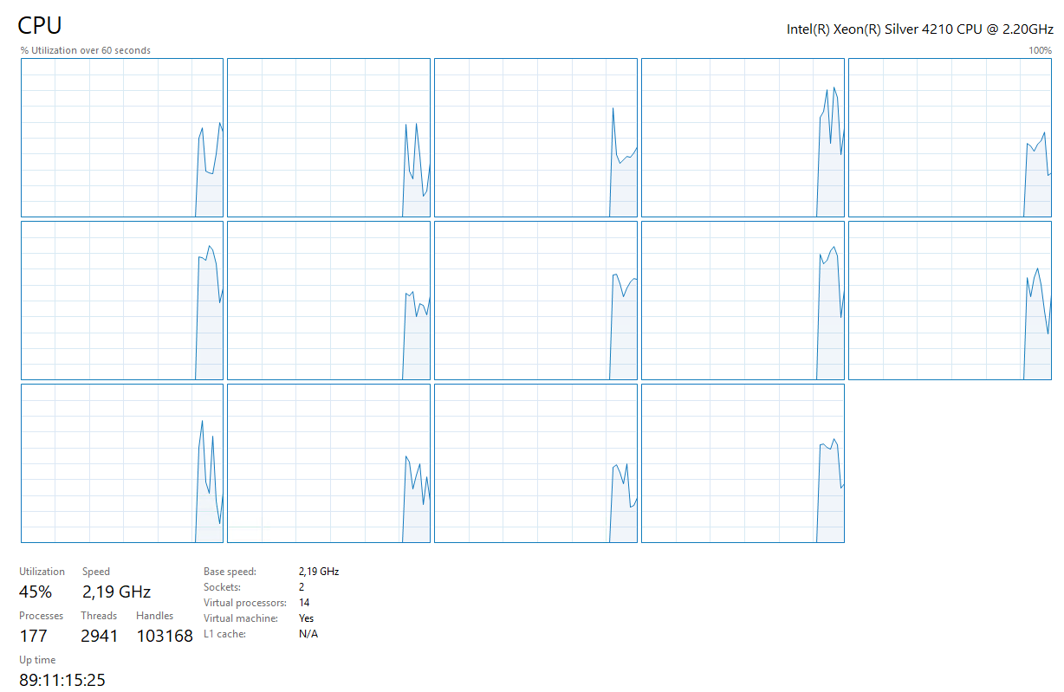Select the second CPU graph in top row
Viewport: 1064px width, 692px height.
(x=329, y=138)
